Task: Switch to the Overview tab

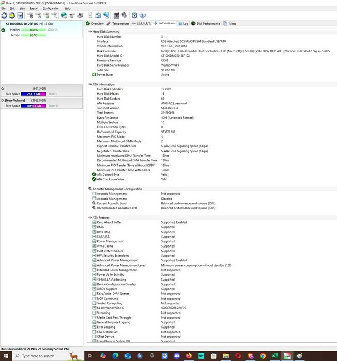Action: (94, 24)
